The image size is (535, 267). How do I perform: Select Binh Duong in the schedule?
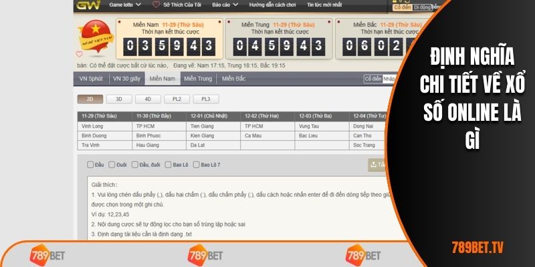(104, 136)
